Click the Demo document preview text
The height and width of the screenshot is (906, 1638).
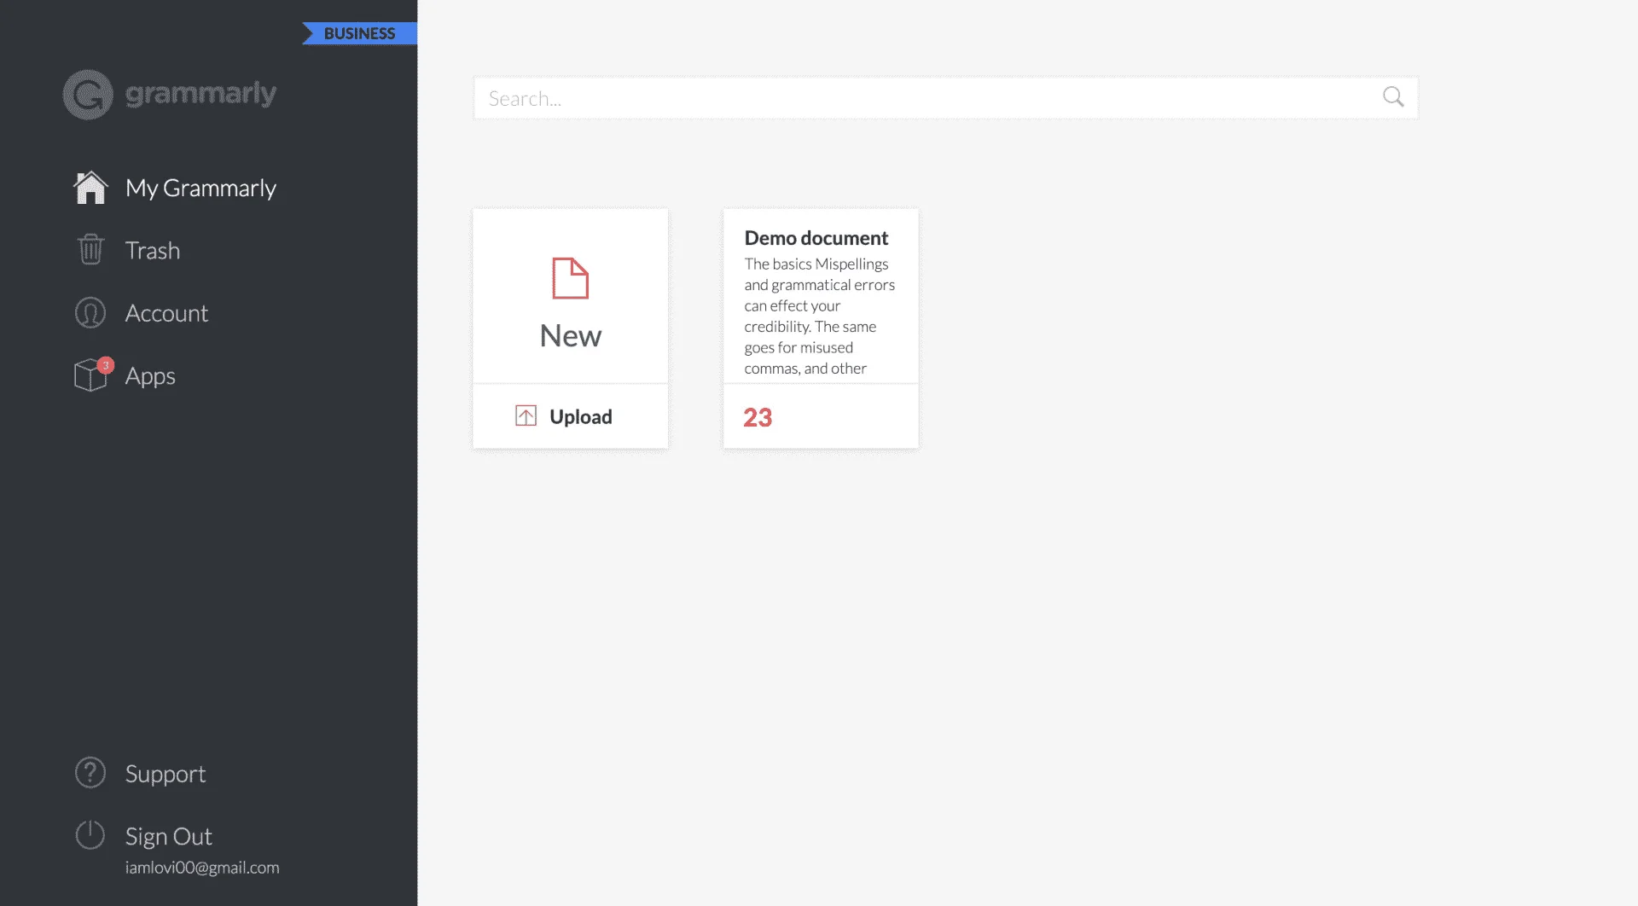(820, 317)
